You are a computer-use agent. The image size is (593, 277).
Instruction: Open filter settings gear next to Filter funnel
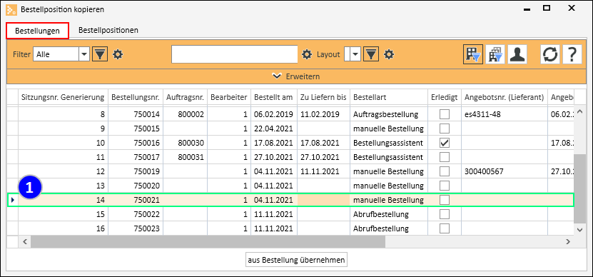tap(118, 54)
